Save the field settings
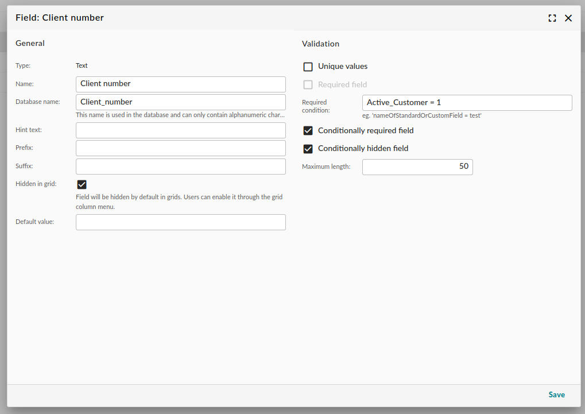Screen dimensions: 585x414 pos(556,394)
